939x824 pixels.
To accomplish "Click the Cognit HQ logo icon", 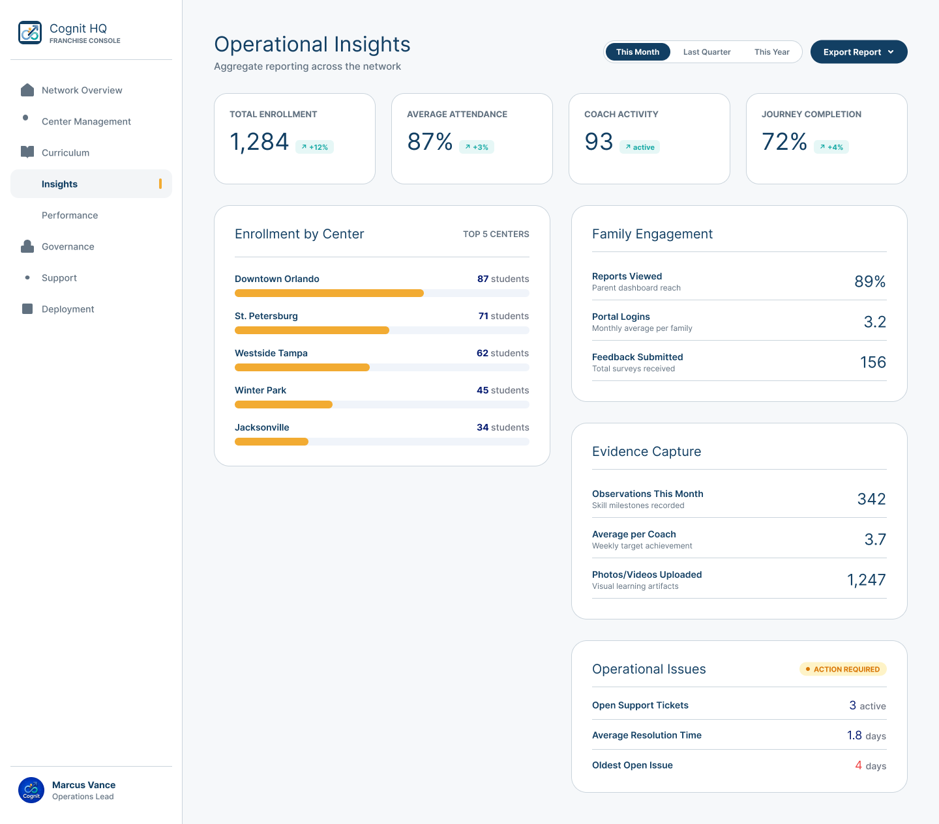I will [30, 33].
